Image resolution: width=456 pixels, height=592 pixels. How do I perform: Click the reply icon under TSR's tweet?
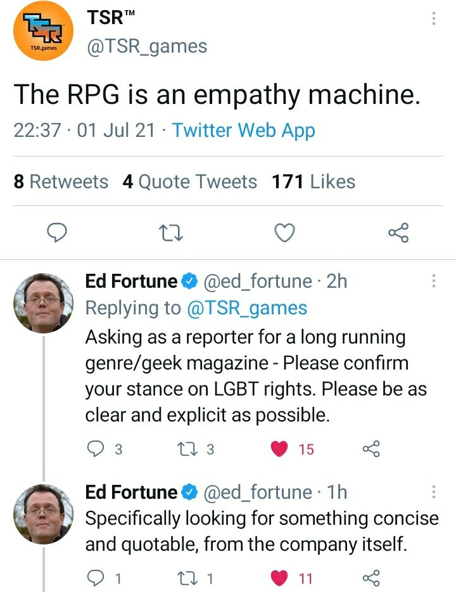[58, 233]
